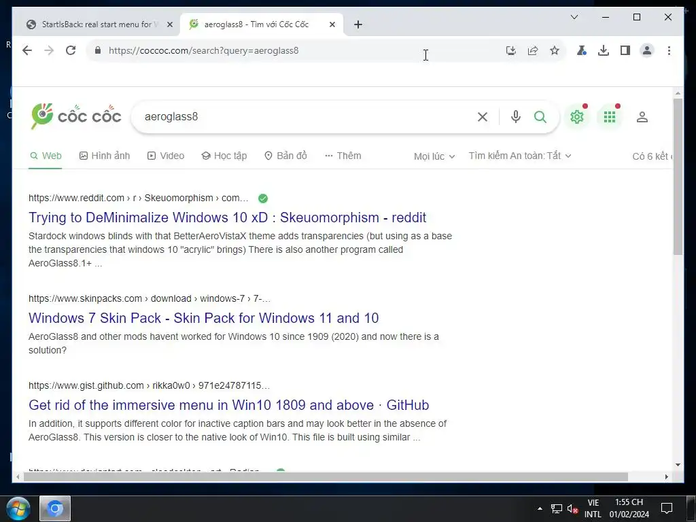Select the Web results tab

point(46,156)
